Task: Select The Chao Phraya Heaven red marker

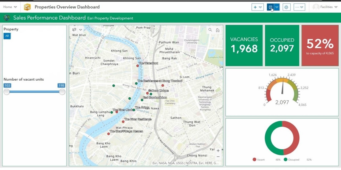Action: coord(109,134)
